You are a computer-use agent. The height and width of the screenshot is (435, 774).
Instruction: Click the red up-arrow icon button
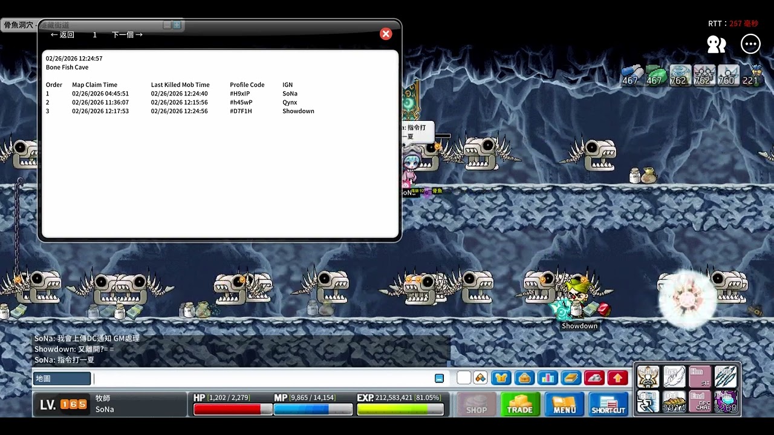(x=617, y=378)
